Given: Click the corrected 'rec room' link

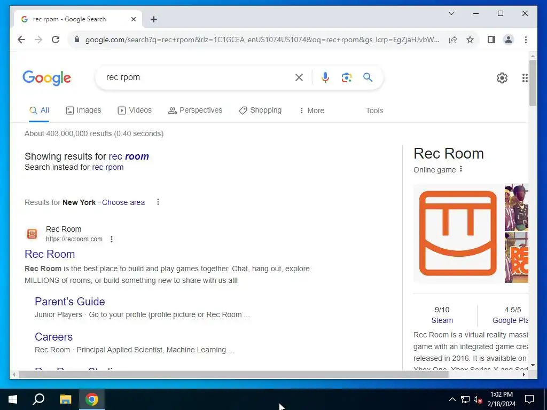Looking at the screenshot, I should click(x=129, y=156).
